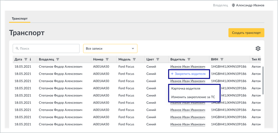The width and height of the screenshot is (278, 133).
Task: Open Модель column filter icon
Action: pos(134,59)
